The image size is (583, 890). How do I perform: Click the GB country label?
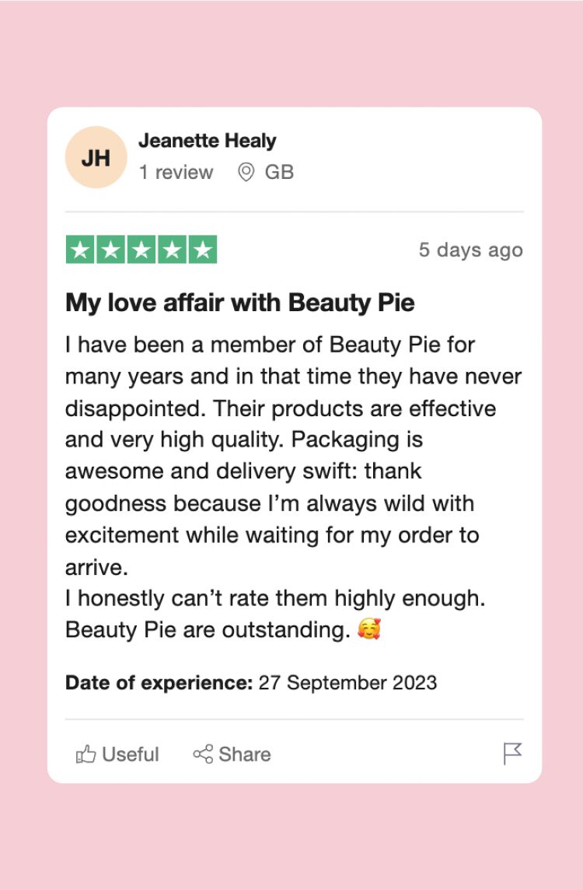point(280,173)
